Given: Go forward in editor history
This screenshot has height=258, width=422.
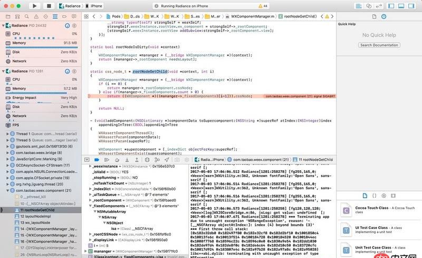Looking at the screenshot, I should tap(101, 16).
